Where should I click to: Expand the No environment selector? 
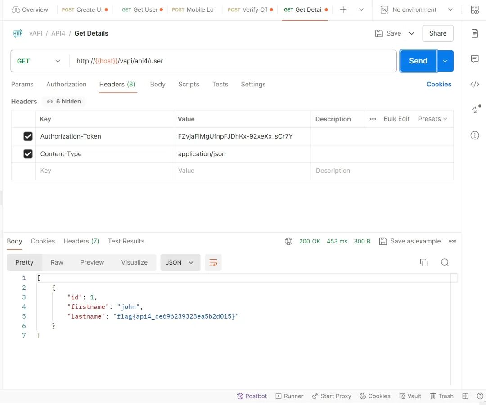416,9
